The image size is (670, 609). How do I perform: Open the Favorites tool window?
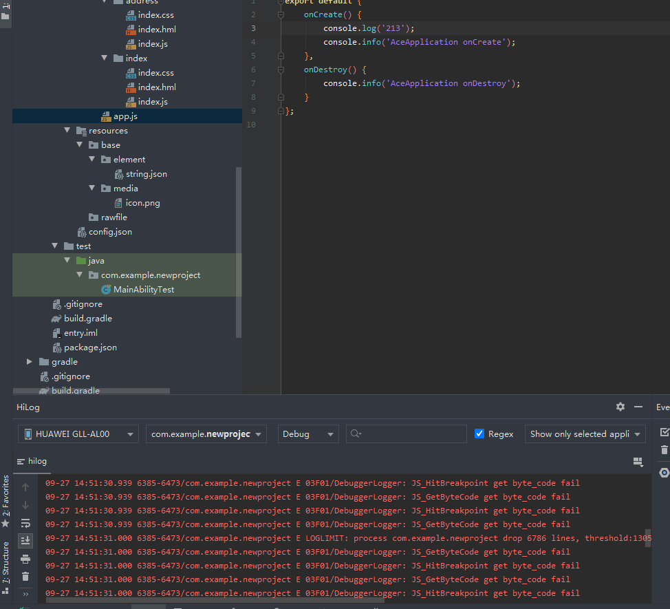pyautogui.click(x=6, y=501)
